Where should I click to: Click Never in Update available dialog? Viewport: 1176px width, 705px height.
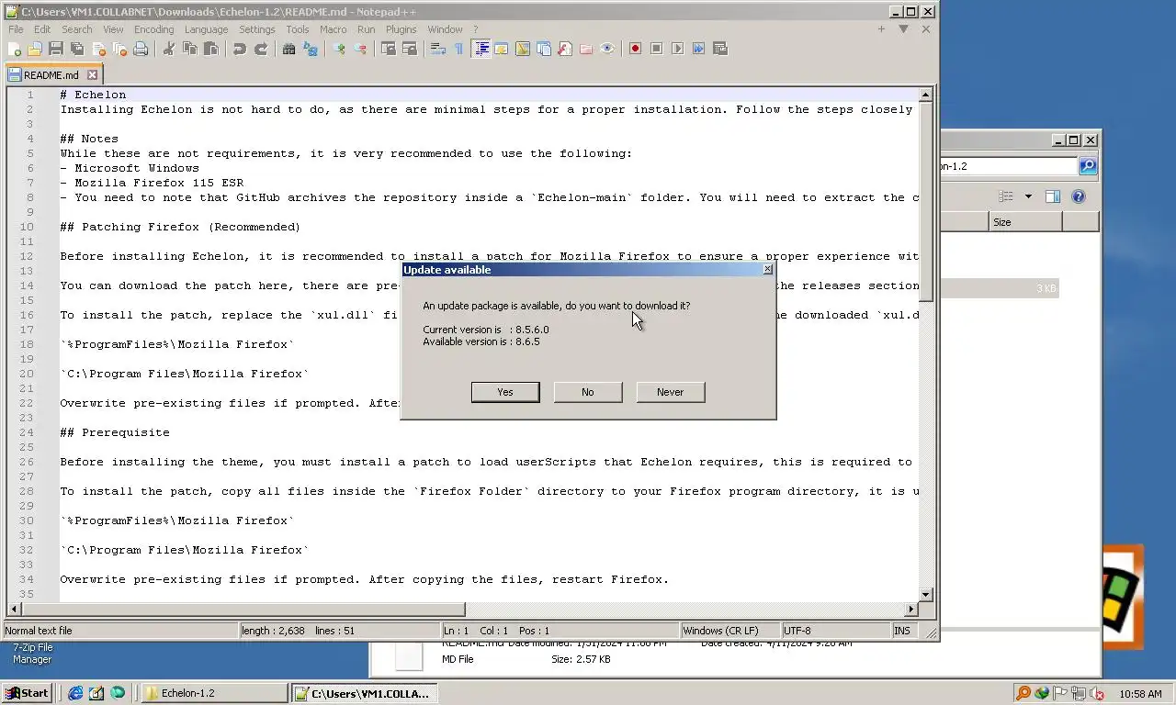pos(671,392)
